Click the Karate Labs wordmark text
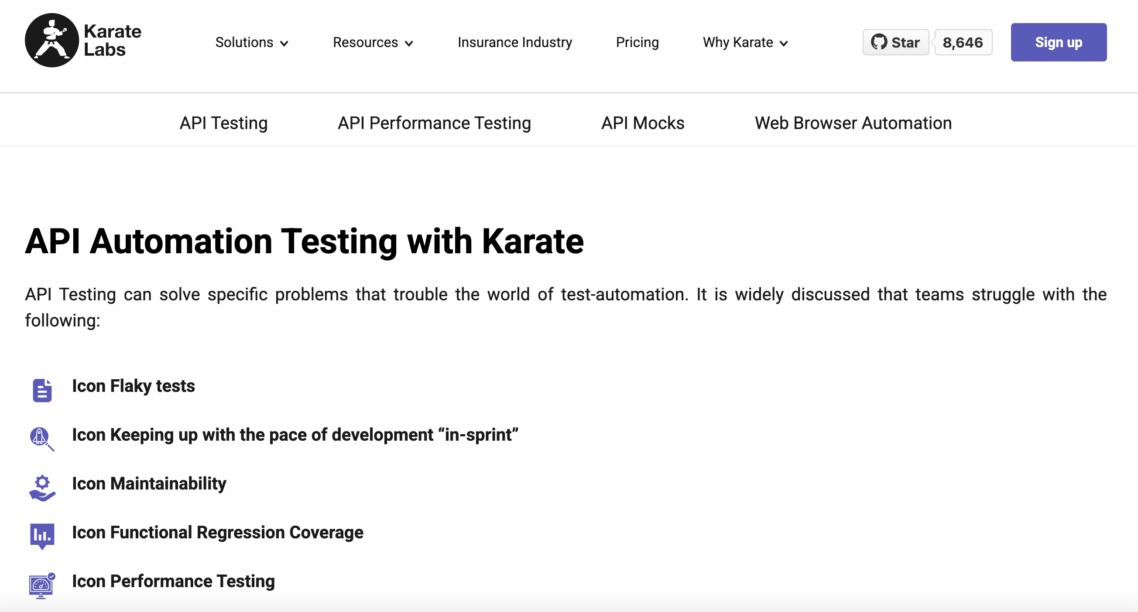Image resolution: width=1138 pixels, height=612 pixels. click(113, 40)
